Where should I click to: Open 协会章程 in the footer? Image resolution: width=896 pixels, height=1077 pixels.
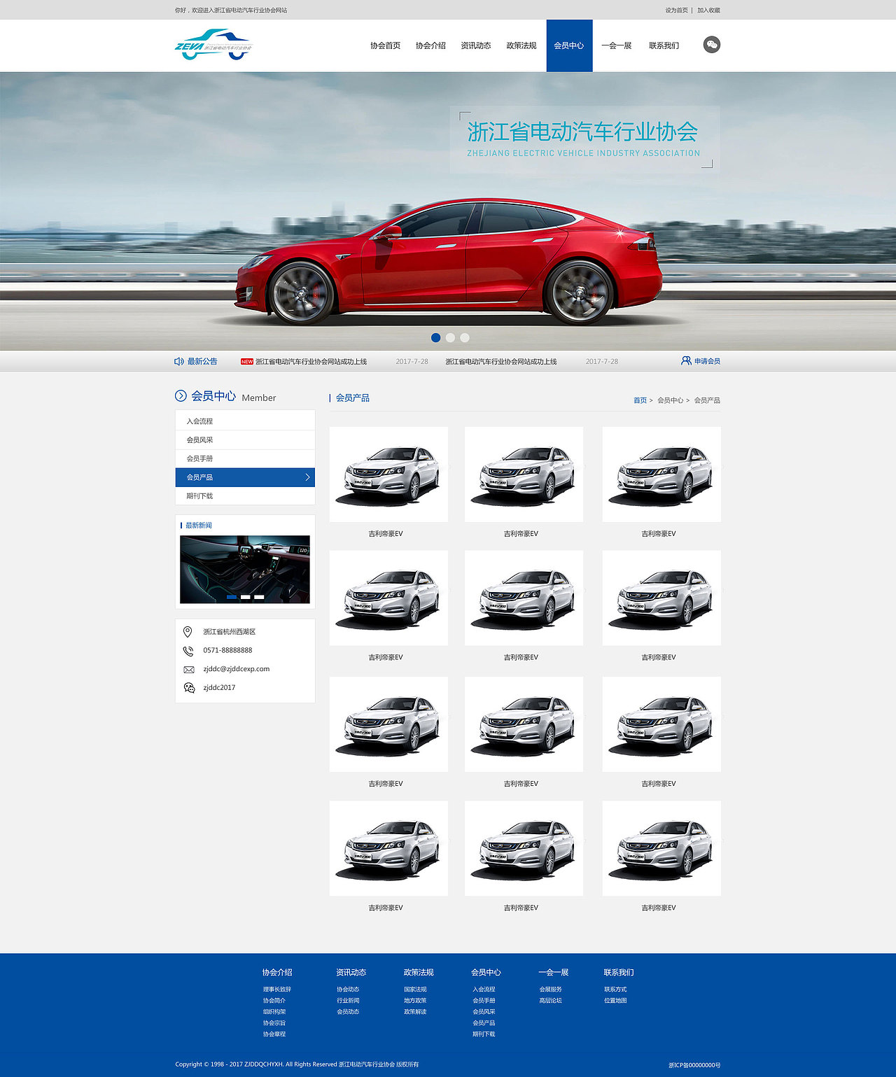pos(274,1034)
